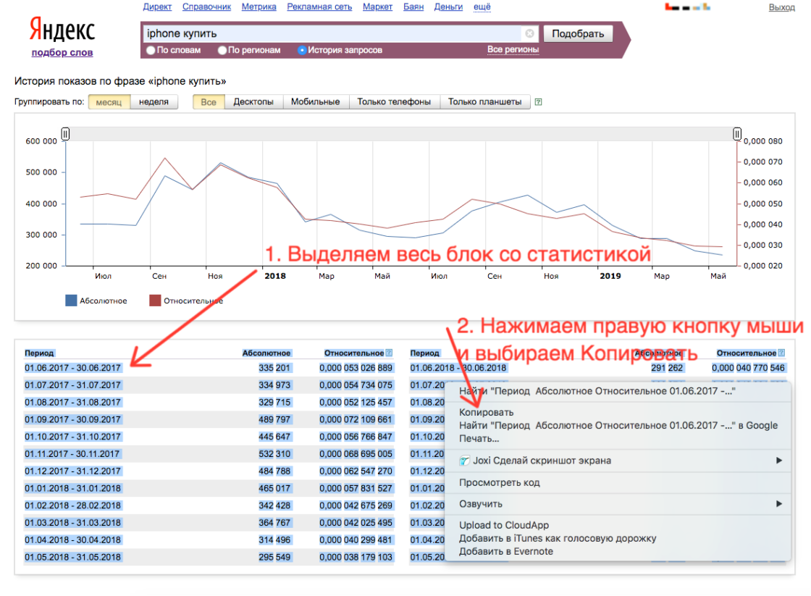This screenshot has width=811, height=596.
Task: Click the left Абсолютное column header
Action: click(x=266, y=353)
